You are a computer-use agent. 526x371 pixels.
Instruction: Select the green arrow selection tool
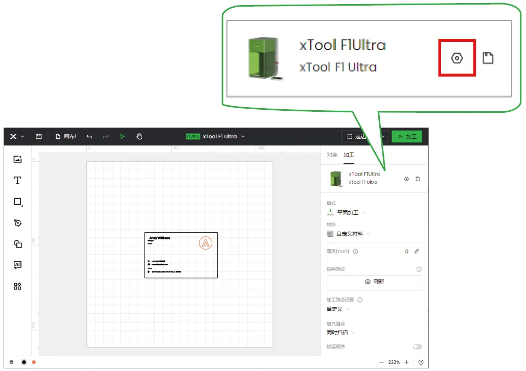[x=122, y=136]
